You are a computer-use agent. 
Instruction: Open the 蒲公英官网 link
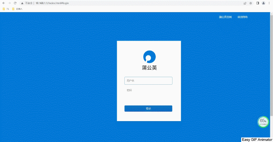[225, 17]
